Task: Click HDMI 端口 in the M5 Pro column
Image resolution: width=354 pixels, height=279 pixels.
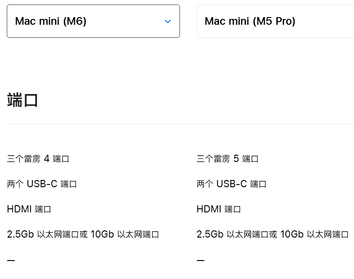Action: pos(219,209)
